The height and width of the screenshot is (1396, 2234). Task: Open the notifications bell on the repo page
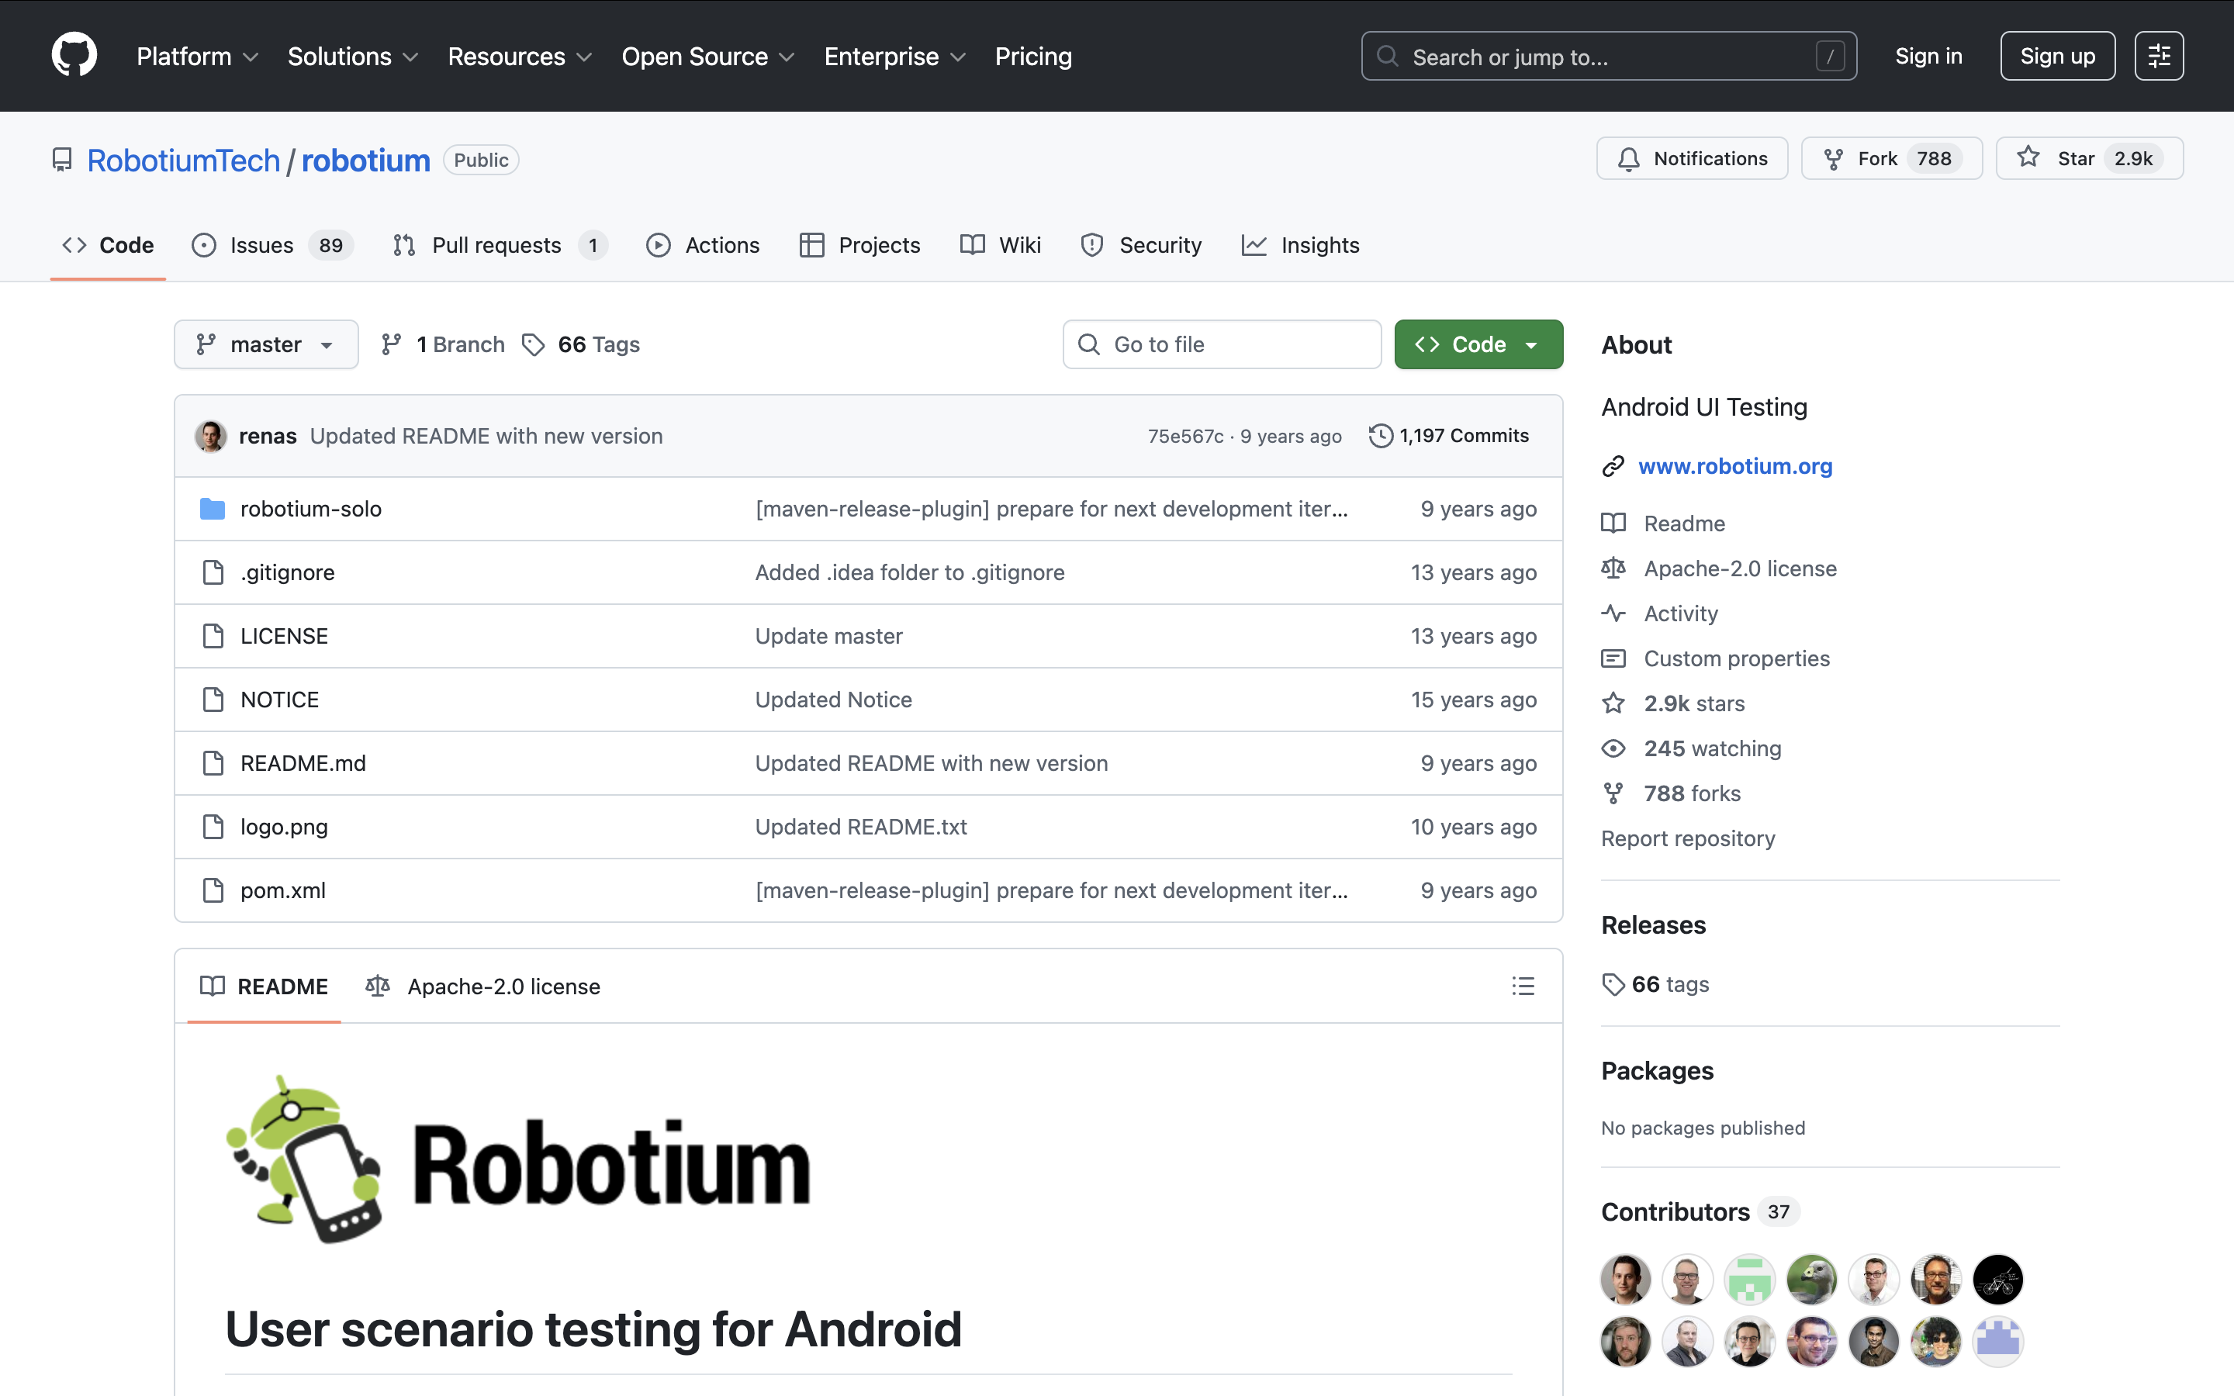point(1628,158)
